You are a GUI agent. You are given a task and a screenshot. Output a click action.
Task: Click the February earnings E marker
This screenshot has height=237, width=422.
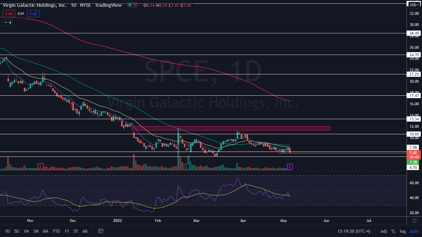[187, 167]
